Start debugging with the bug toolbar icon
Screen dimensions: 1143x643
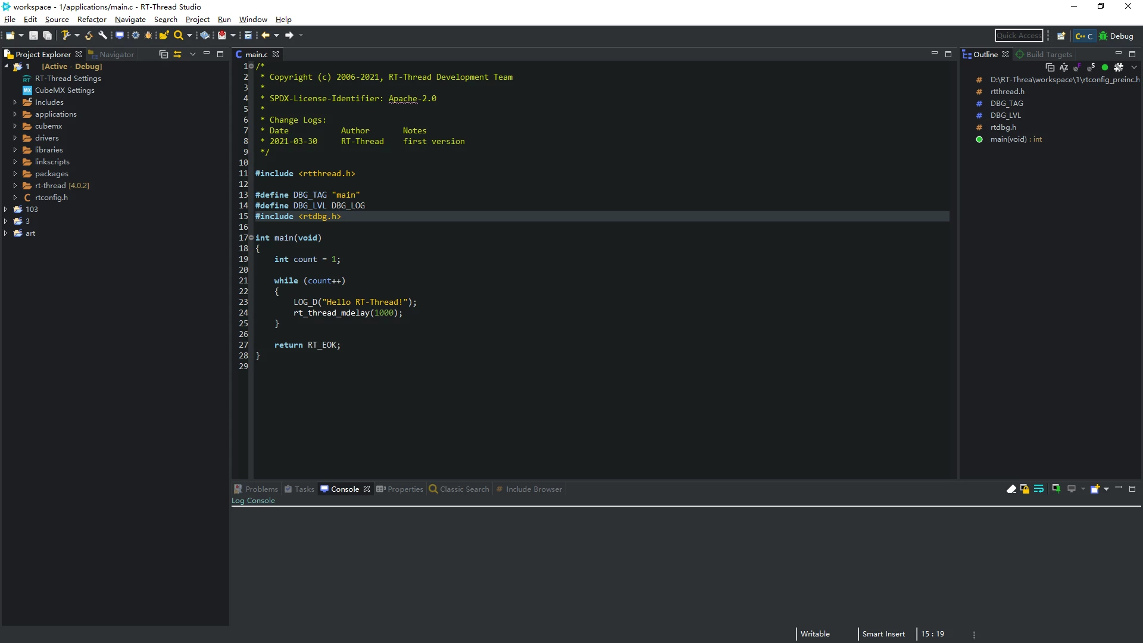(x=149, y=36)
